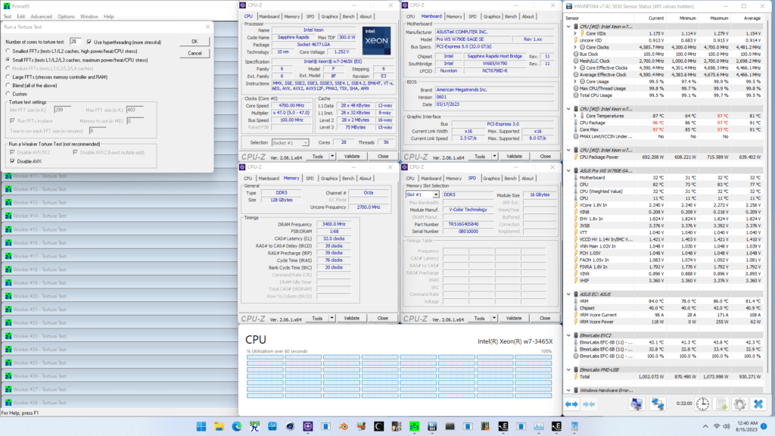Launch Microsoft Edge from taskbar
Screen dimensions: 775x436
[237, 427]
